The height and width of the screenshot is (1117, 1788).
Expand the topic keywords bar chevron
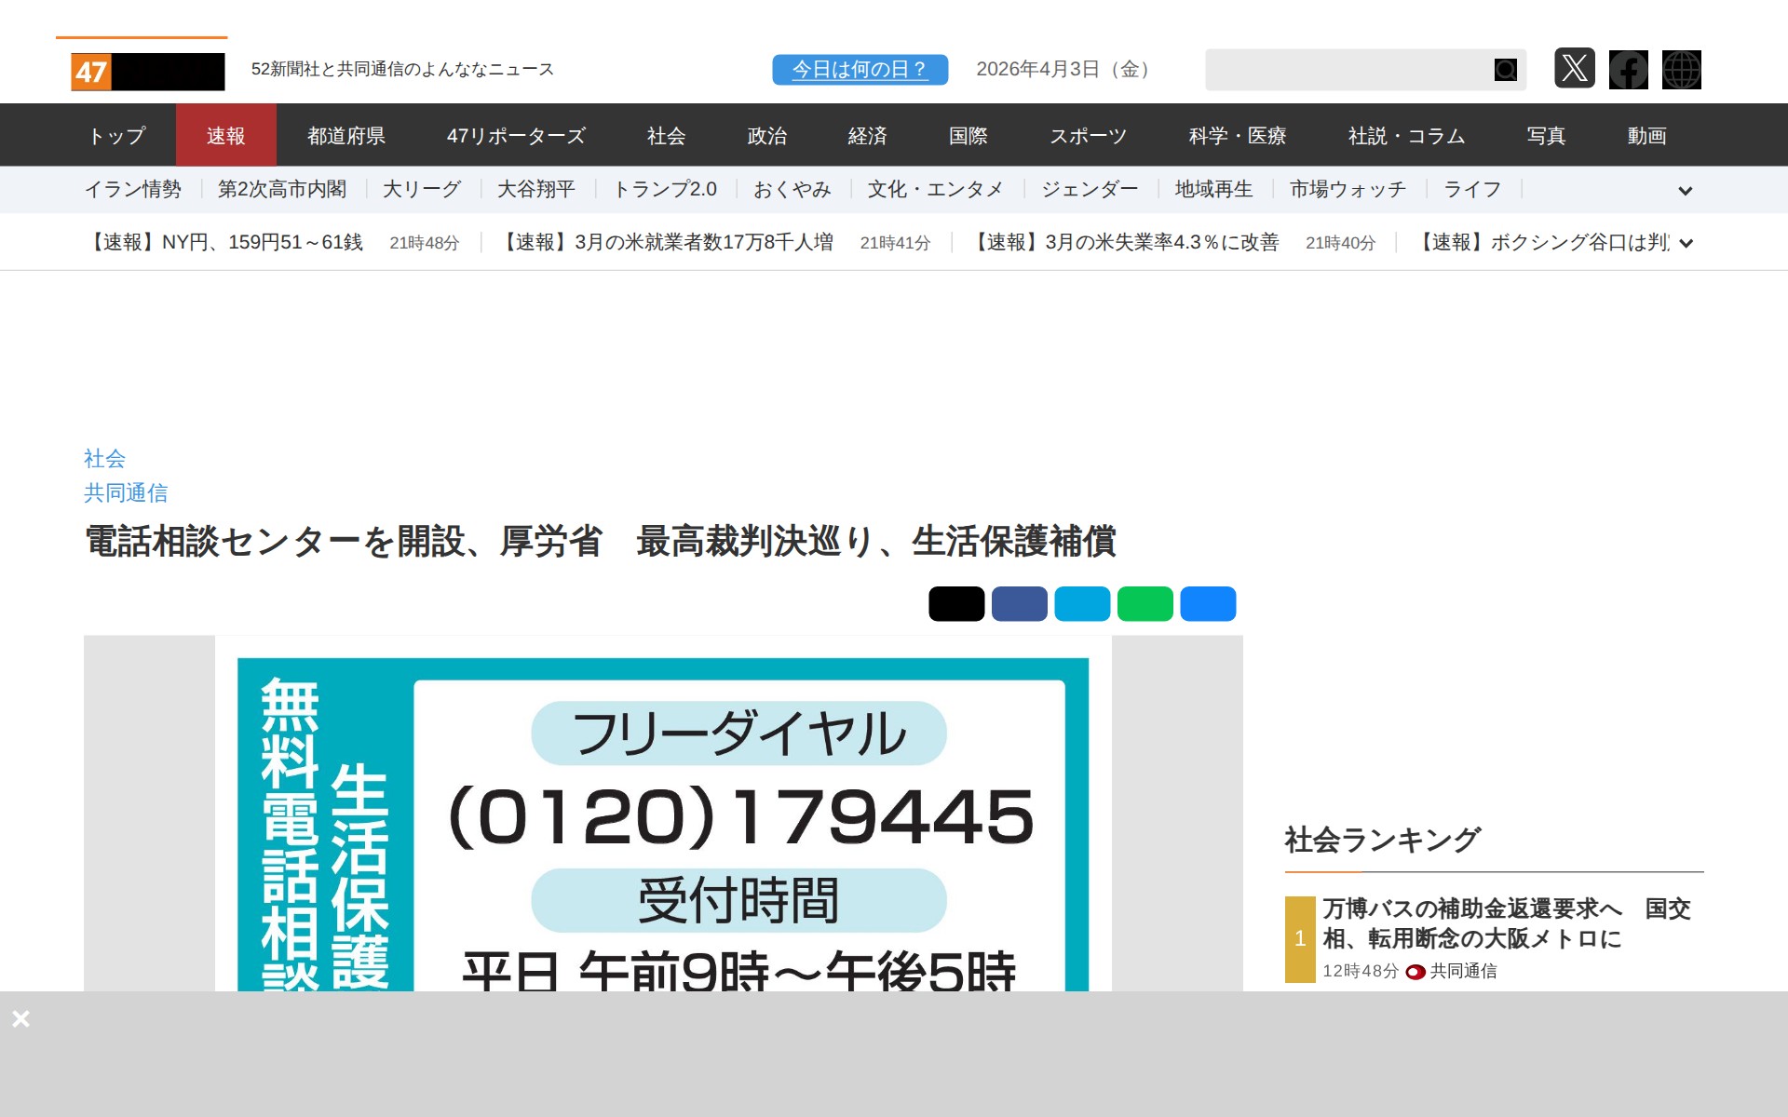click(1685, 191)
